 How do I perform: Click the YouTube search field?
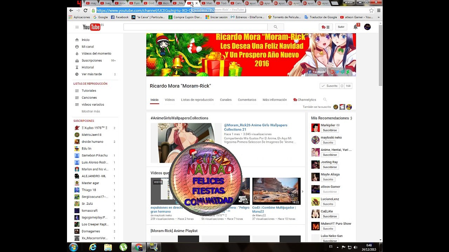coord(195,27)
